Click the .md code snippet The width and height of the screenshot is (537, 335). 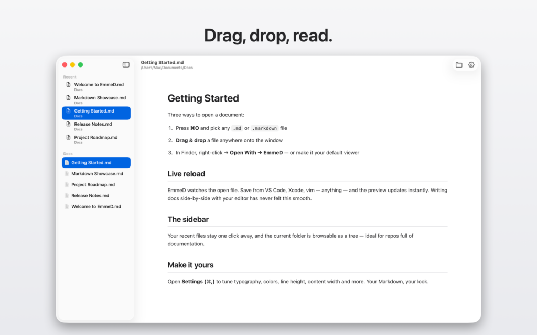237,128
